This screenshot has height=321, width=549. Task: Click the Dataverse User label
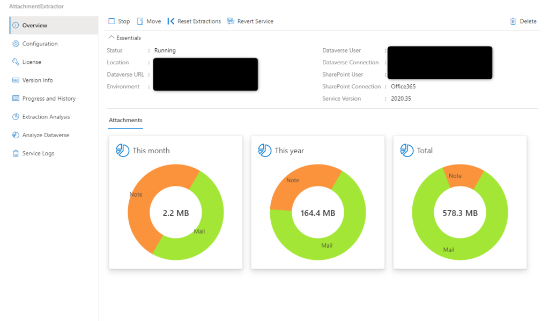click(x=342, y=50)
